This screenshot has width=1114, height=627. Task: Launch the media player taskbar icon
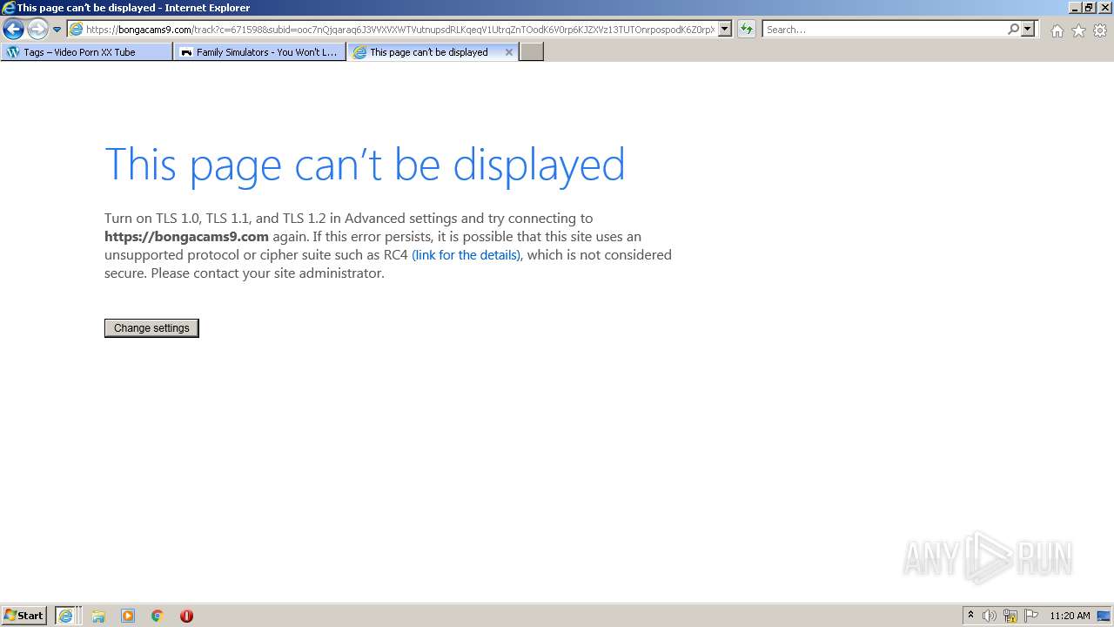pyautogui.click(x=128, y=616)
